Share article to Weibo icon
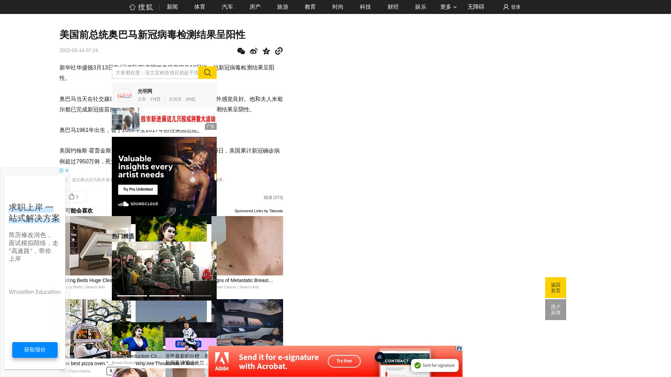Viewport: 671px width, 377px height. pos(254,51)
